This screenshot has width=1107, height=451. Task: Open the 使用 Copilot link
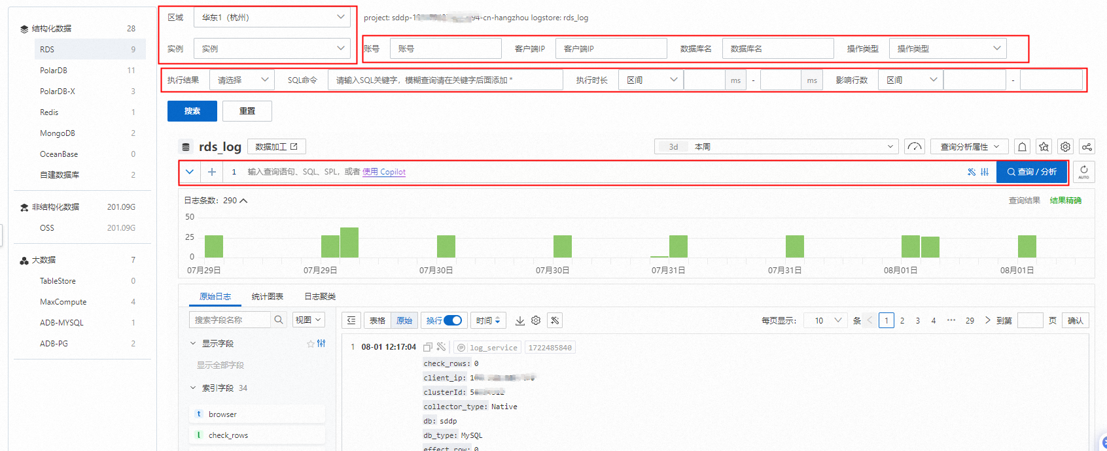(384, 172)
